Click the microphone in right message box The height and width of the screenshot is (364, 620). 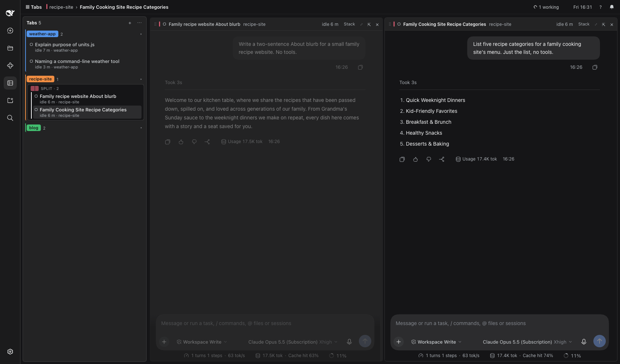coord(584,341)
